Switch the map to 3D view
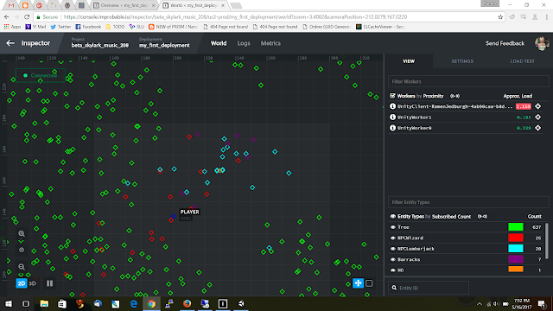 [x=33, y=283]
